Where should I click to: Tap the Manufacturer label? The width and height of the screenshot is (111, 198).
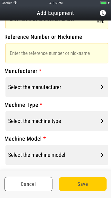click(21, 71)
